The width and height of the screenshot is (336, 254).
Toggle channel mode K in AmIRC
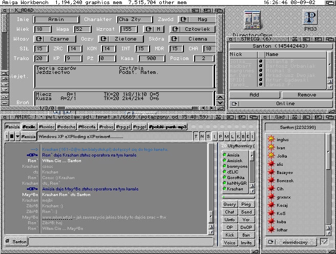(x=238, y=136)
